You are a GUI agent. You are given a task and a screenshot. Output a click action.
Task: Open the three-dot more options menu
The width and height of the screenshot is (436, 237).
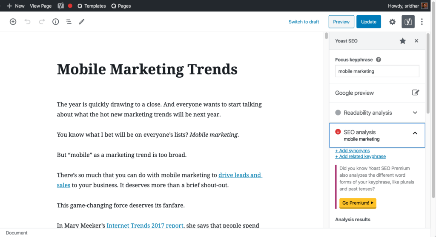[x=422, y=22]
